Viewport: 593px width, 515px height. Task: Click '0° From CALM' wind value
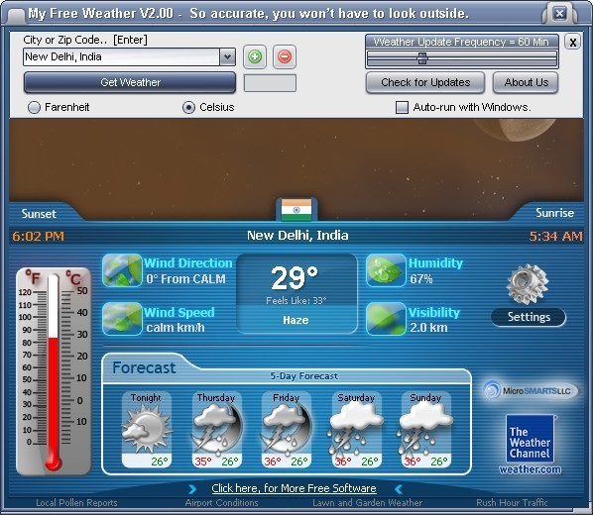click(x=186, y=279)
